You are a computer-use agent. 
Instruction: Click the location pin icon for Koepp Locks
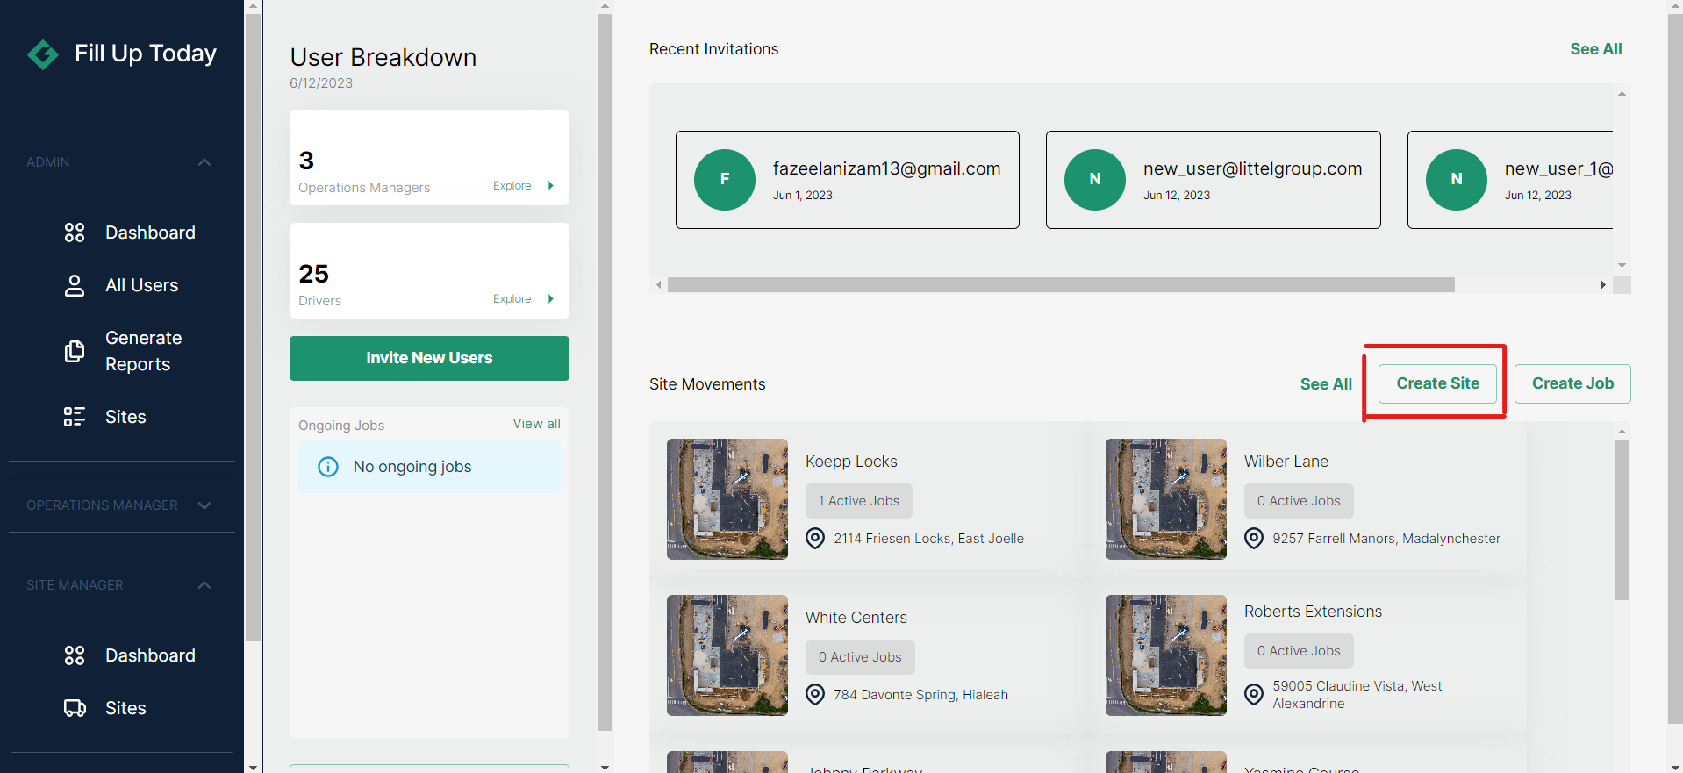coord(815,539)
